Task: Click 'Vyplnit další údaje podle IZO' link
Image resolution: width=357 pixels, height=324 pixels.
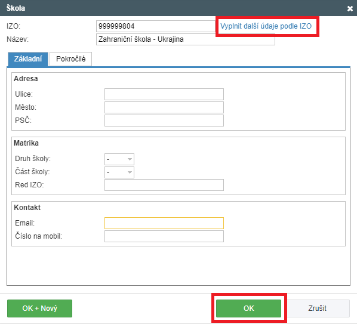Action: pyautogui.click(x=266, y=26)
